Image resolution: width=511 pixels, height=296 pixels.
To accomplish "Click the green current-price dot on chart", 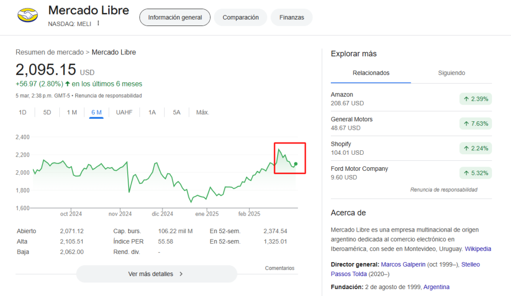I will [296, 164].
